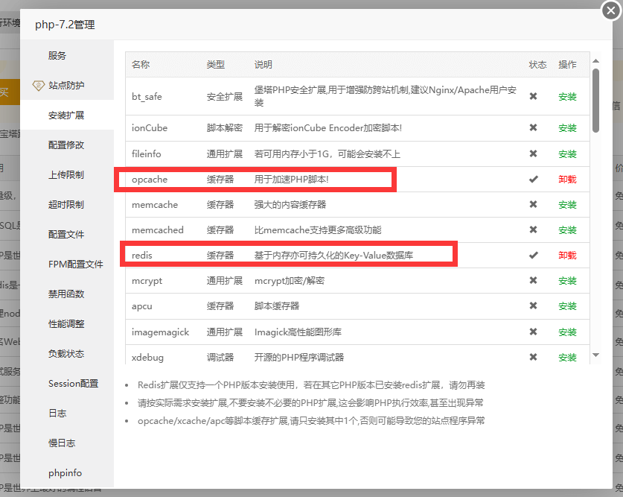Click the cross status icon on ionCube row

pos(534,127)
